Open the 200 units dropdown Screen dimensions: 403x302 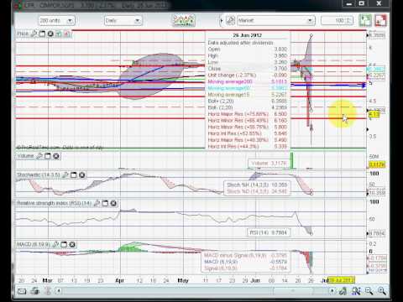click(57, 21)
